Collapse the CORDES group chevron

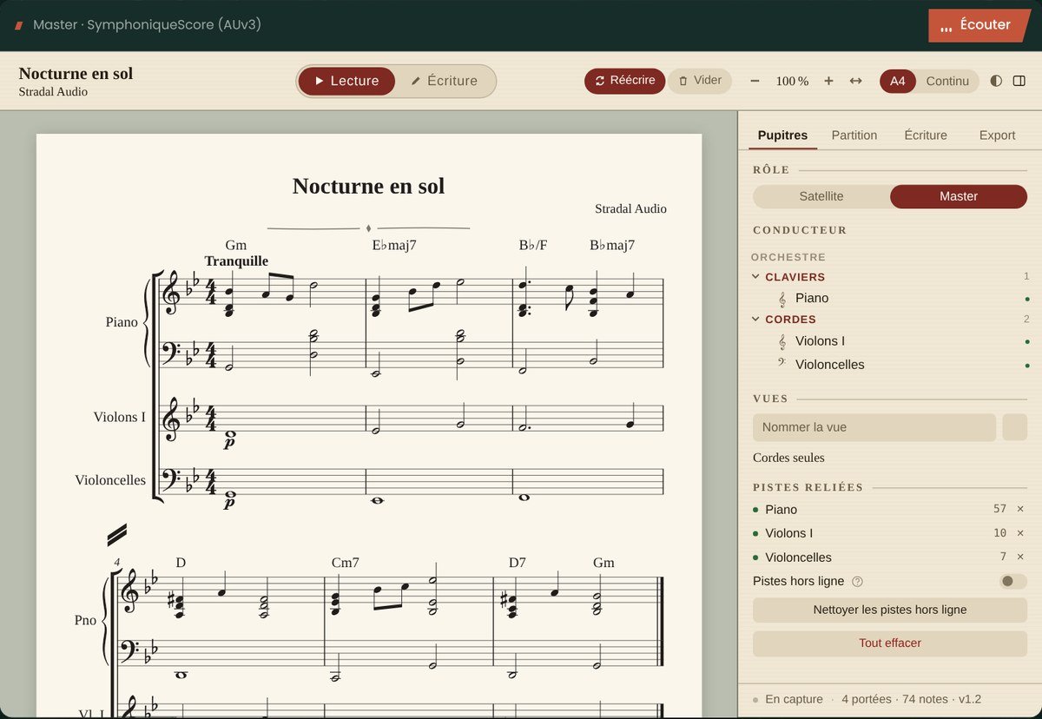tap(755, 320)
